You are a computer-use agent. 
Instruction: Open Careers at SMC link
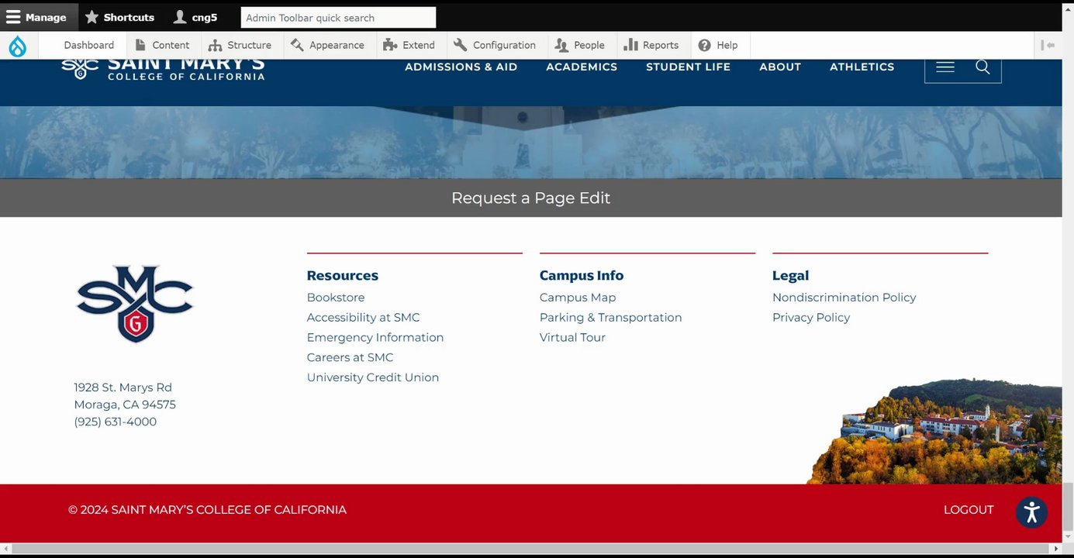click(350, 358)
